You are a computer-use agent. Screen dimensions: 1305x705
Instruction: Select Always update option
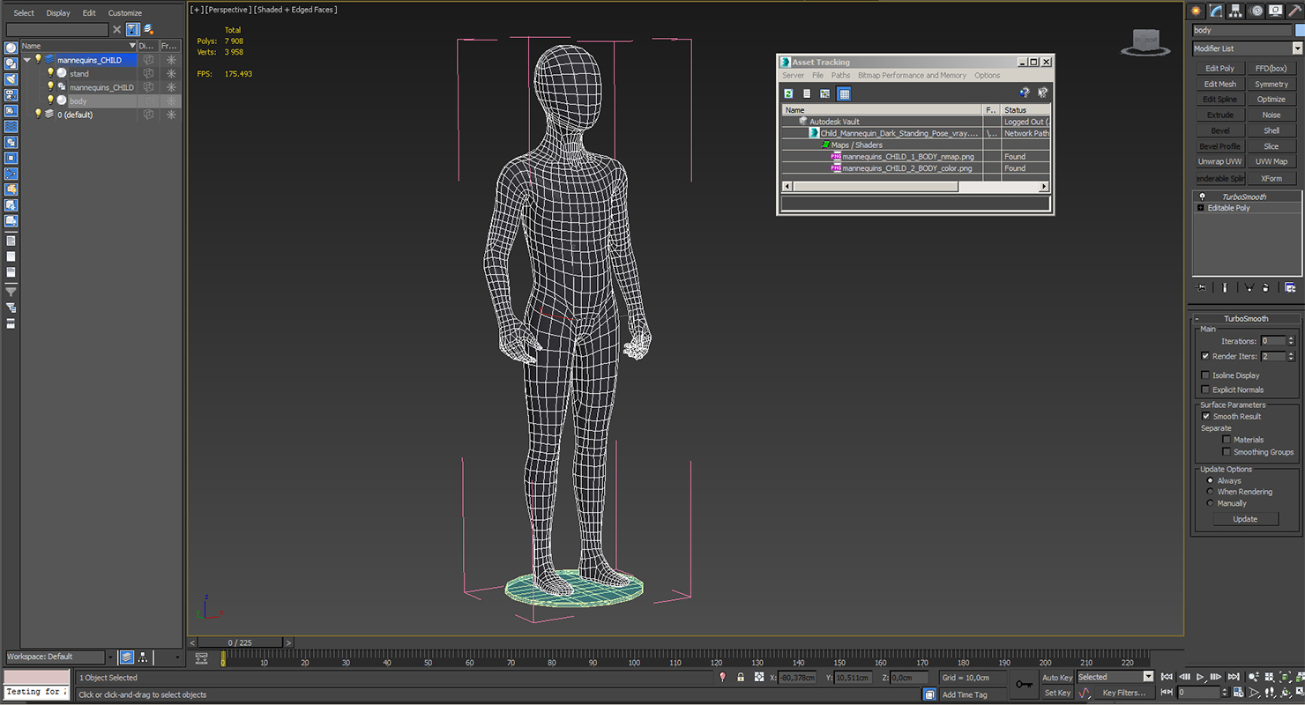pyautogui.click(x=1210, y=480)
